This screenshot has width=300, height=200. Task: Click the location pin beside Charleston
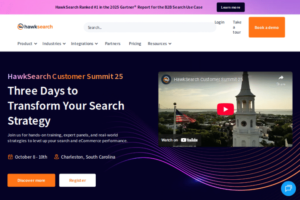[x=57, y=157]
